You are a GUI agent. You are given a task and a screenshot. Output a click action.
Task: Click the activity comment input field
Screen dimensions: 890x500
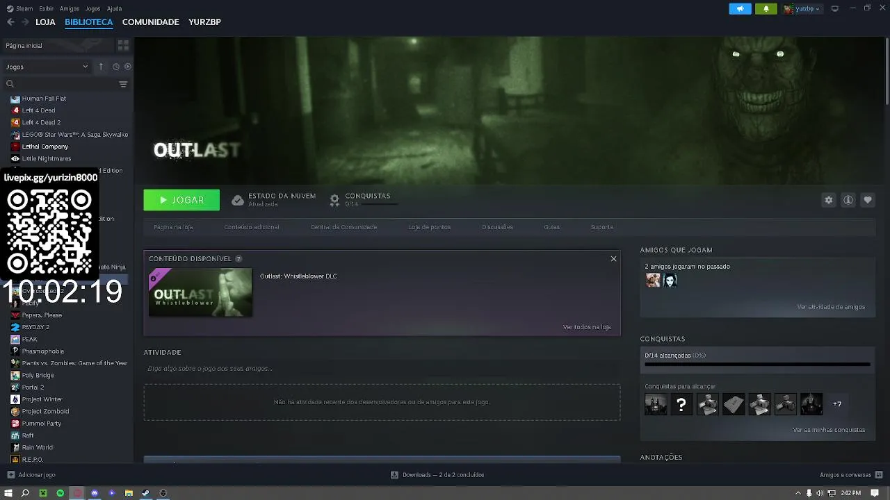[382, 369]
